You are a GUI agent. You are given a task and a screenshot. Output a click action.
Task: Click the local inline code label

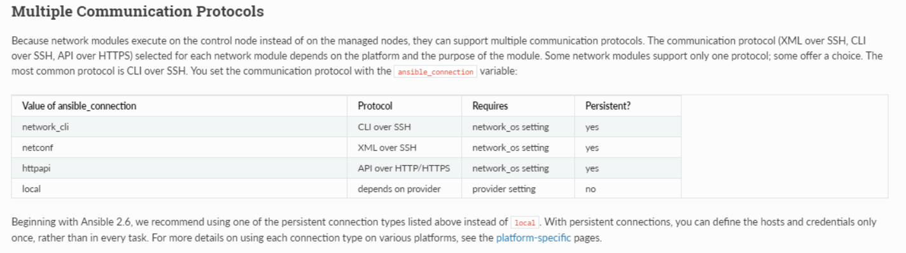tap(525, 223)
